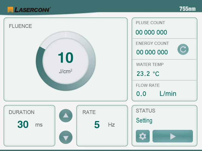Image resolution: width=202 pixels, height=151 pixels.
Task: Tap the Water Temp 23.2 °C reading
Action: coord(148,74)
